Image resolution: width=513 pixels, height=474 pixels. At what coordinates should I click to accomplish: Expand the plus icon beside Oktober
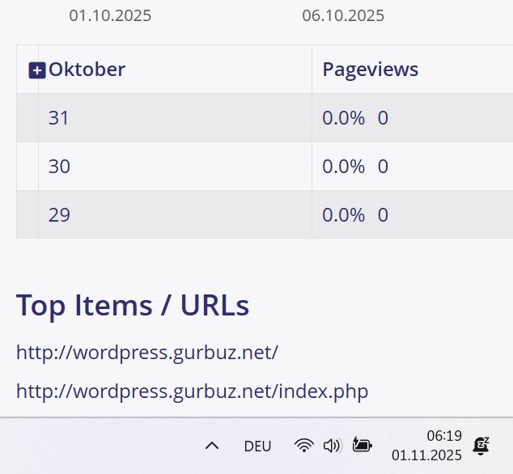tap(36, 70)
